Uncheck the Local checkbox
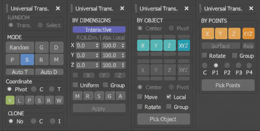The image size is (260, 131). (x=169, y=97)
